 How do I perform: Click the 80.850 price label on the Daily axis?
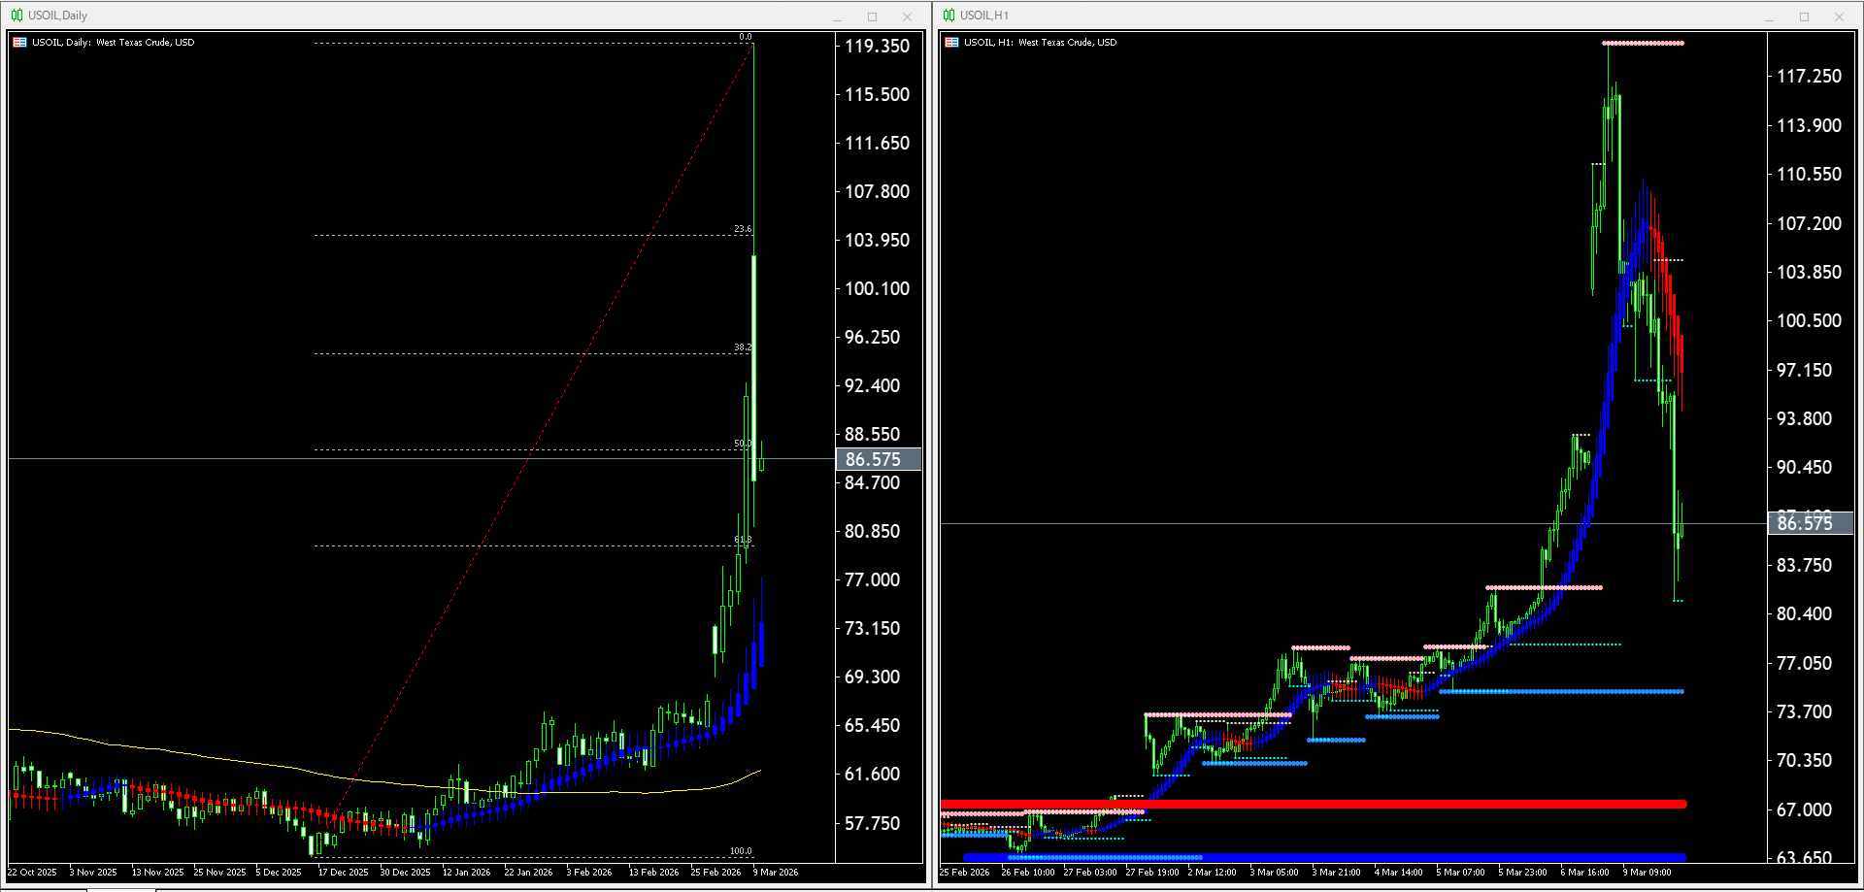872,531
